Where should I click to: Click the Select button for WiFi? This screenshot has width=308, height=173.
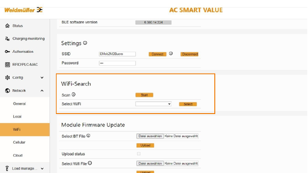click(x=188, y=104)
